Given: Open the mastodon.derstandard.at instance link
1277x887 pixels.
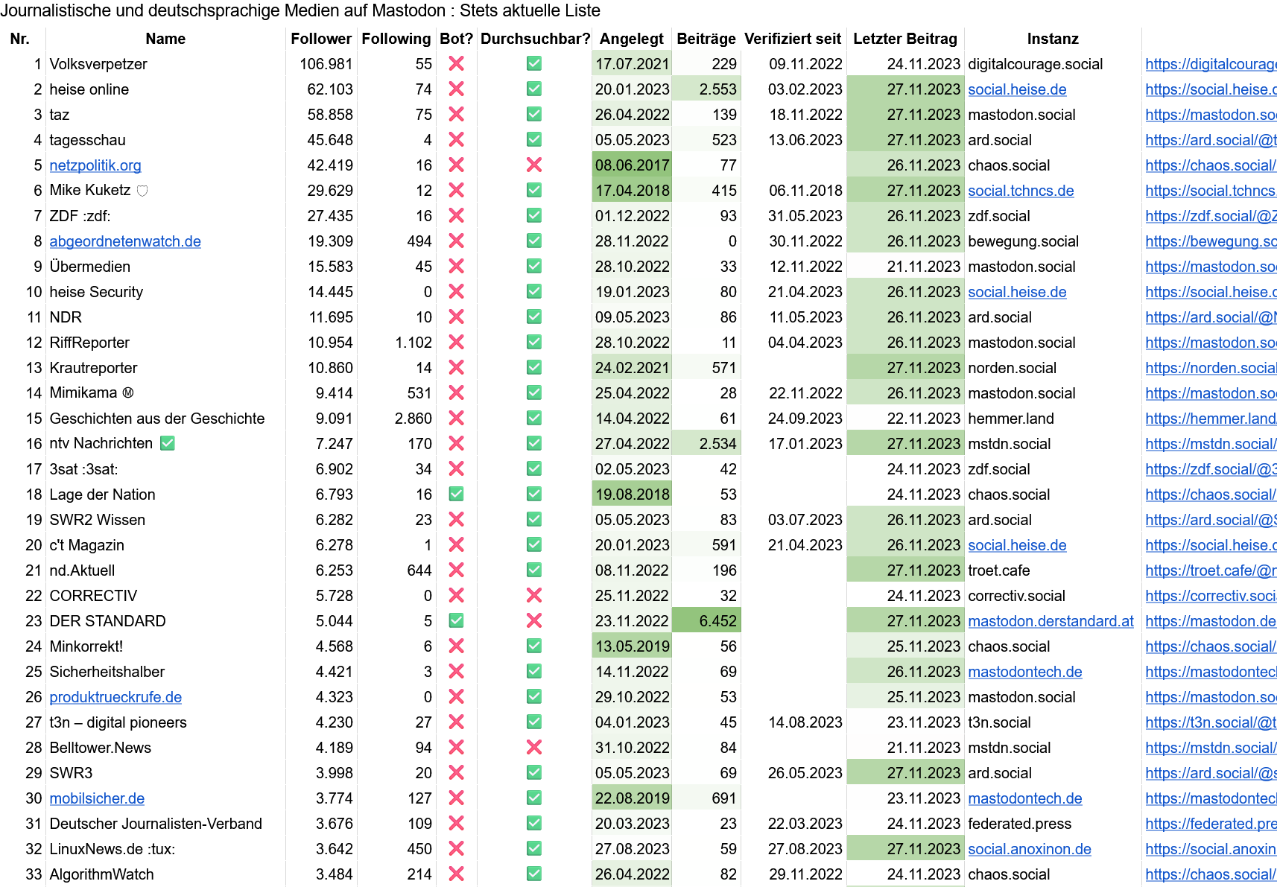Looking at the screenshot, I should click(1051, 621).
